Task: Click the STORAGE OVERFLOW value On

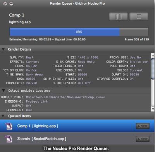Action: coord(131,79)
